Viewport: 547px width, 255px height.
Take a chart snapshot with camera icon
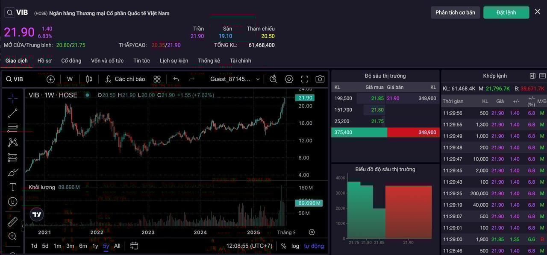tap(320, 79)
